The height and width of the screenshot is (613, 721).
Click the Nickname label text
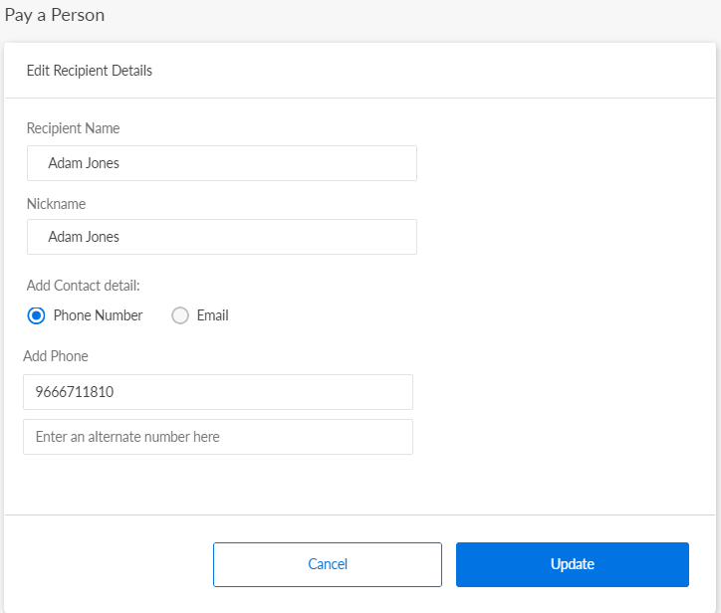[56, 204]
